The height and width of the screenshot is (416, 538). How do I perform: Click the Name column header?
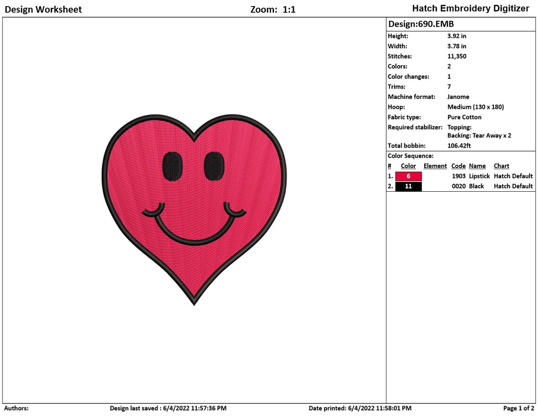coord(477,166)
